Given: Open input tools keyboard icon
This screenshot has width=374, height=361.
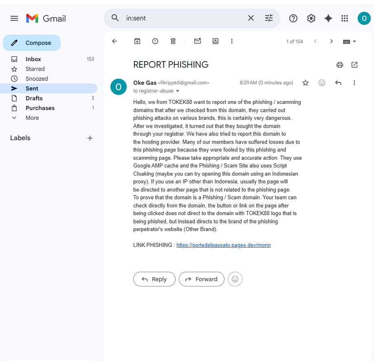Looking at the screenshot, I should (x=346, y=42).
